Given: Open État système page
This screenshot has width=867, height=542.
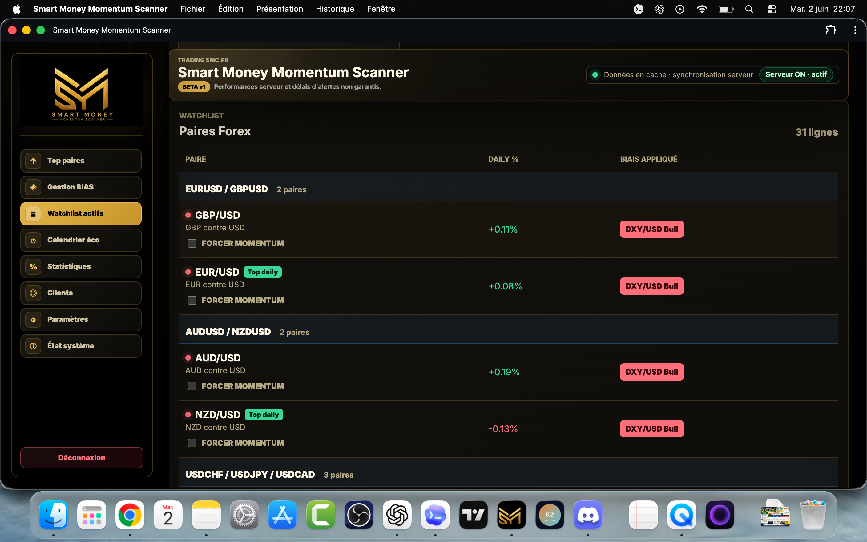Looking at the screenshot, I should tap(81, 346).
